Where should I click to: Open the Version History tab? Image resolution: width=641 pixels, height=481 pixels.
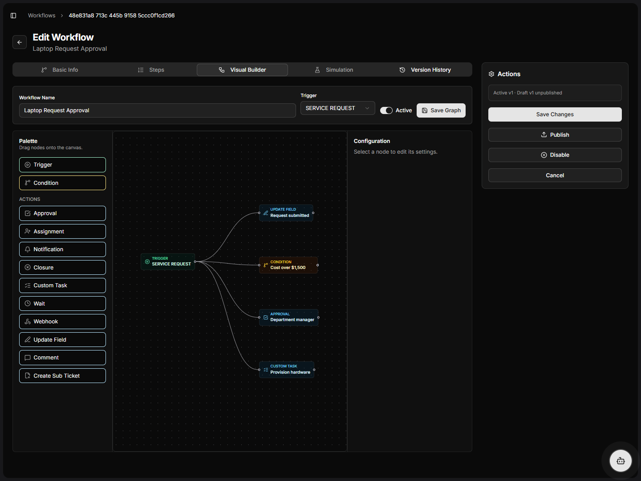[x=425, y=70]
